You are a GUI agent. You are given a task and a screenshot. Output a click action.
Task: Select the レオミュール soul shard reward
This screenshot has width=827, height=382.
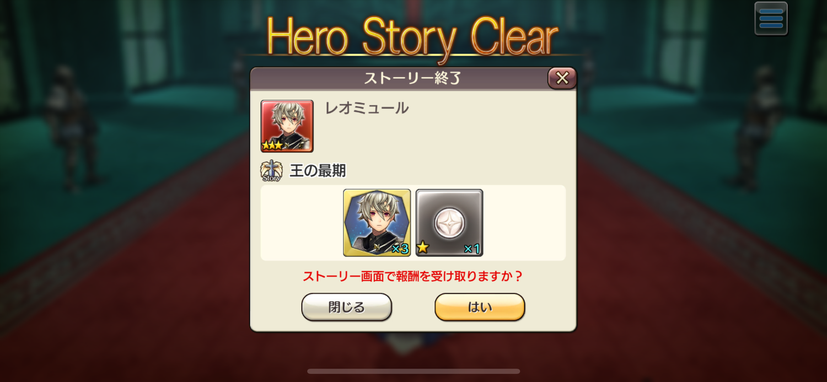tap(377, 223)
